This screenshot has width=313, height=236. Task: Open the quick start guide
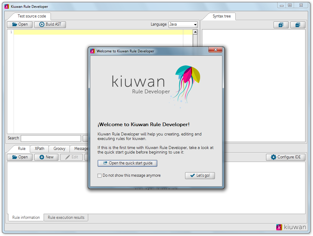point(127,163)
